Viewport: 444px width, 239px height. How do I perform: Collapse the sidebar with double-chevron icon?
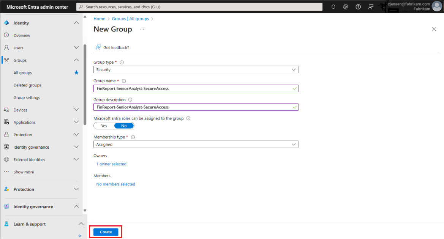coord(80,236)
